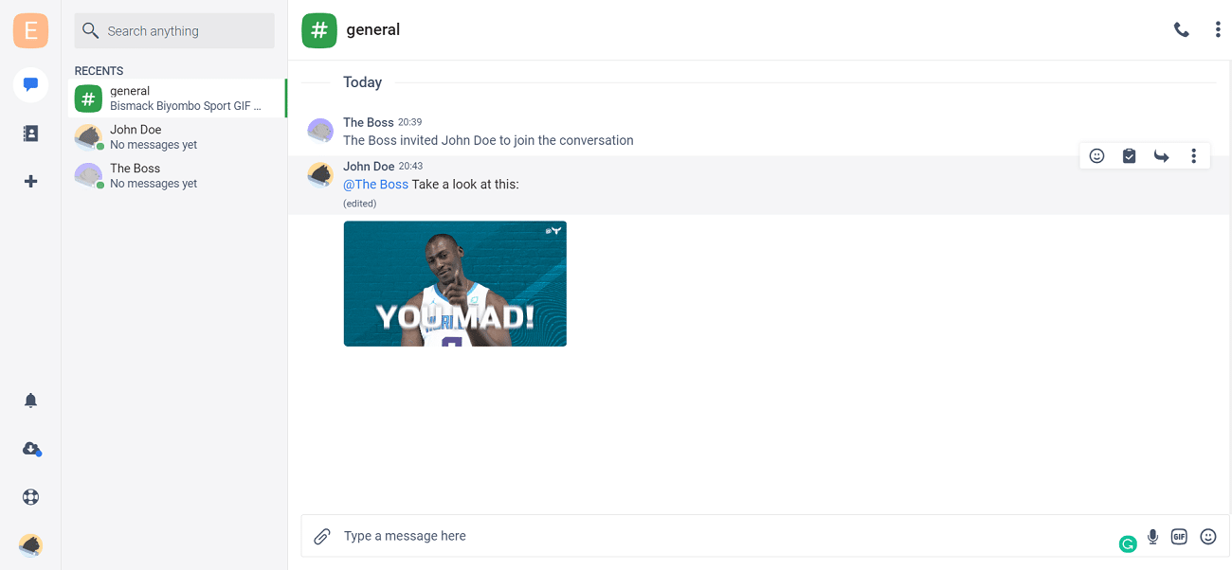Click the @The Boss mention link
Screen dimensions: 1232x570
[375, 185]
